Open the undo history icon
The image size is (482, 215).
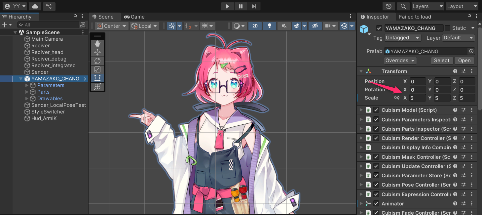(389, 6)
